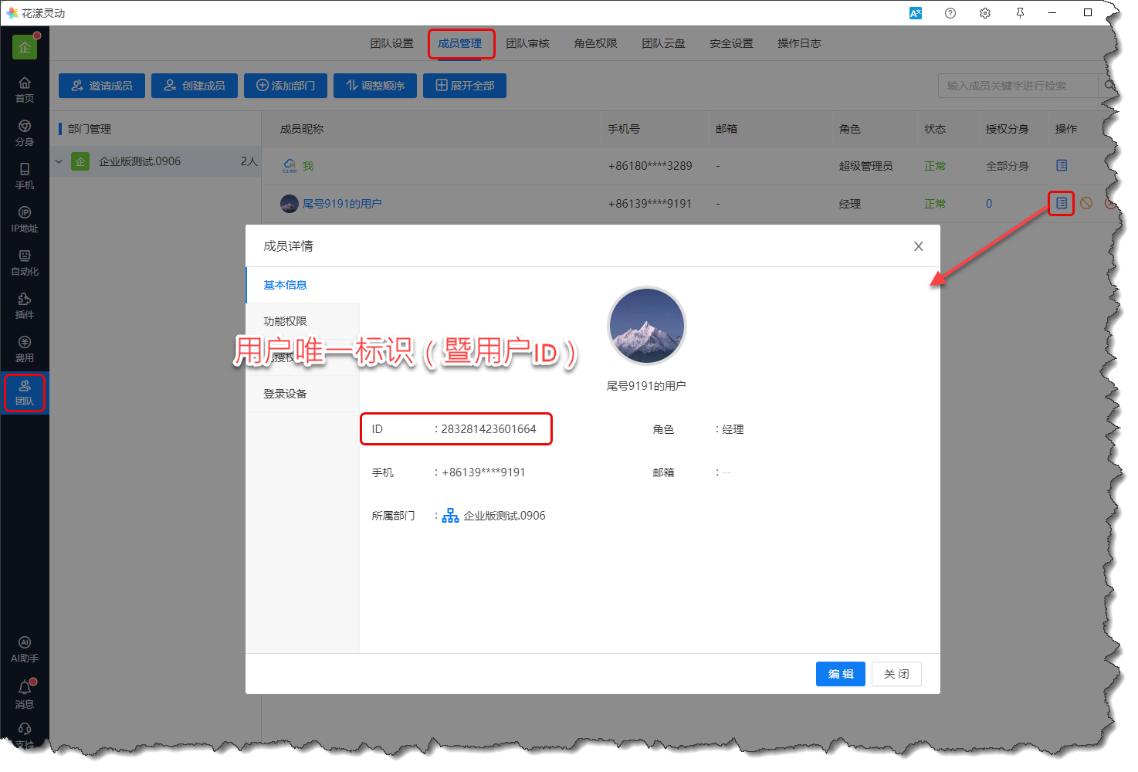This screenshot has width=1138, height=772.
Task: Select the 团队 team sidebar icon
Action: (25, 392)
